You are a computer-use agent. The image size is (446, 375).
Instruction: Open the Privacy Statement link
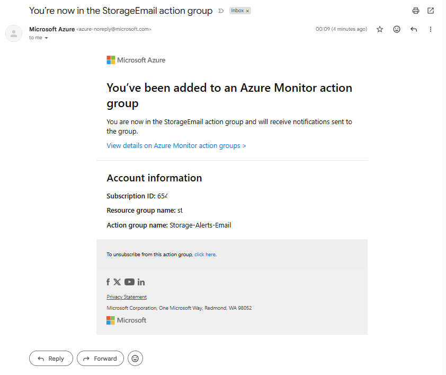(x=127, y=297)
